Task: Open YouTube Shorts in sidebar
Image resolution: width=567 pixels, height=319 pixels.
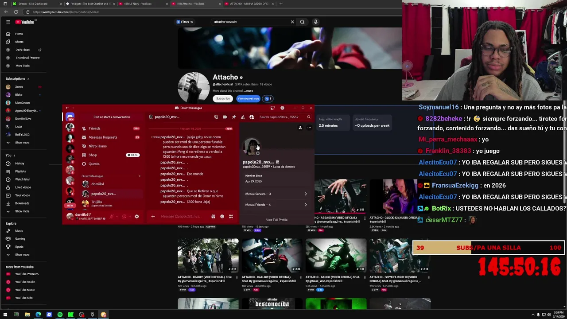Action: 24,42
